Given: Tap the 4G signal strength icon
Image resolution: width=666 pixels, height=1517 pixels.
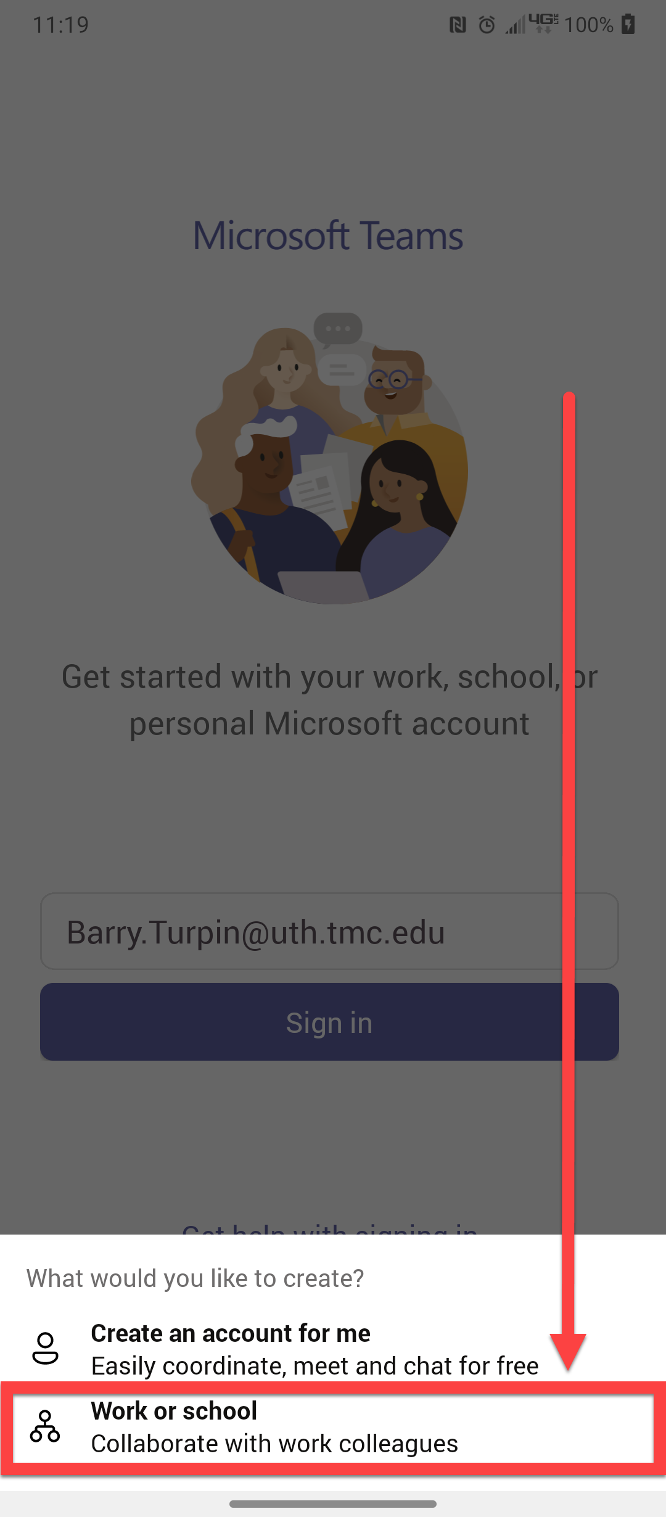Looking at the screenshot, I should coord(532,24).
